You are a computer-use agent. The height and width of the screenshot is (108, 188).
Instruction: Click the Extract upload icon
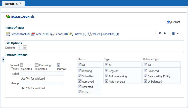coord(169,22)
